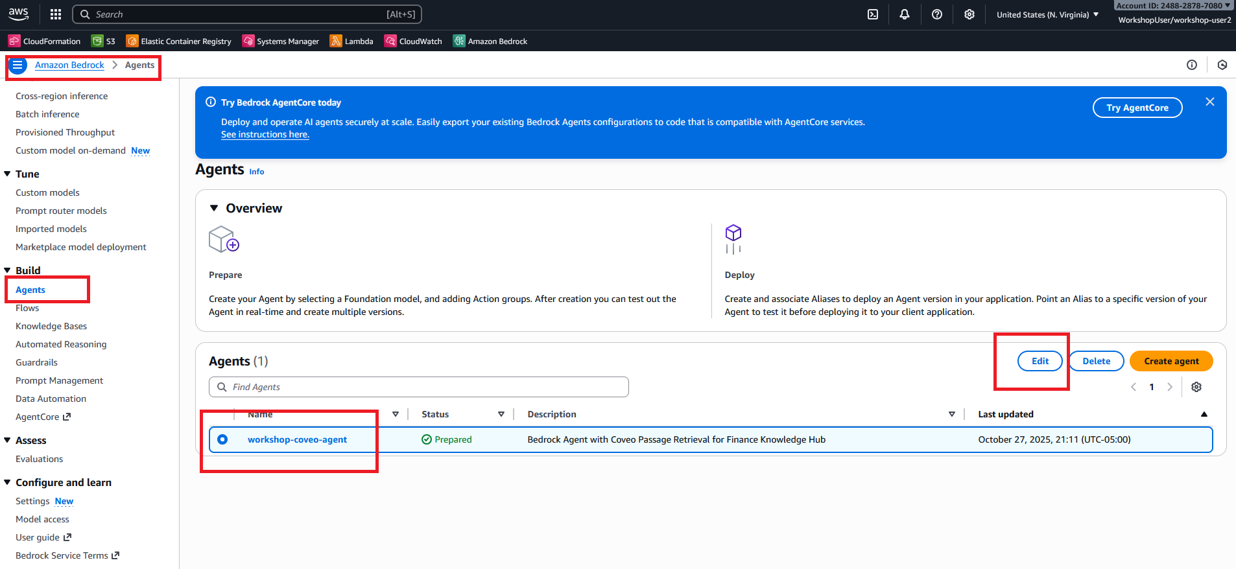Open Guardrails from the sidebar
1236x569 pixels.
coord(36,362)
